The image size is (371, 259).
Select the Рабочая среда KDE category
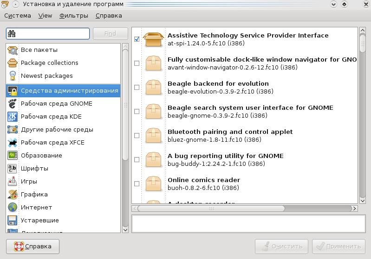pyautogui.click(x=63, y=117)
